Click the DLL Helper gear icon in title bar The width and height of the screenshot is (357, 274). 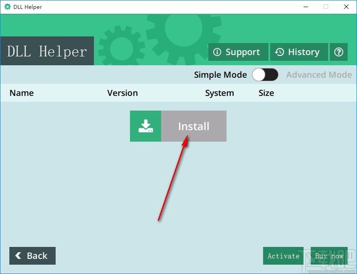pos(8,7)
